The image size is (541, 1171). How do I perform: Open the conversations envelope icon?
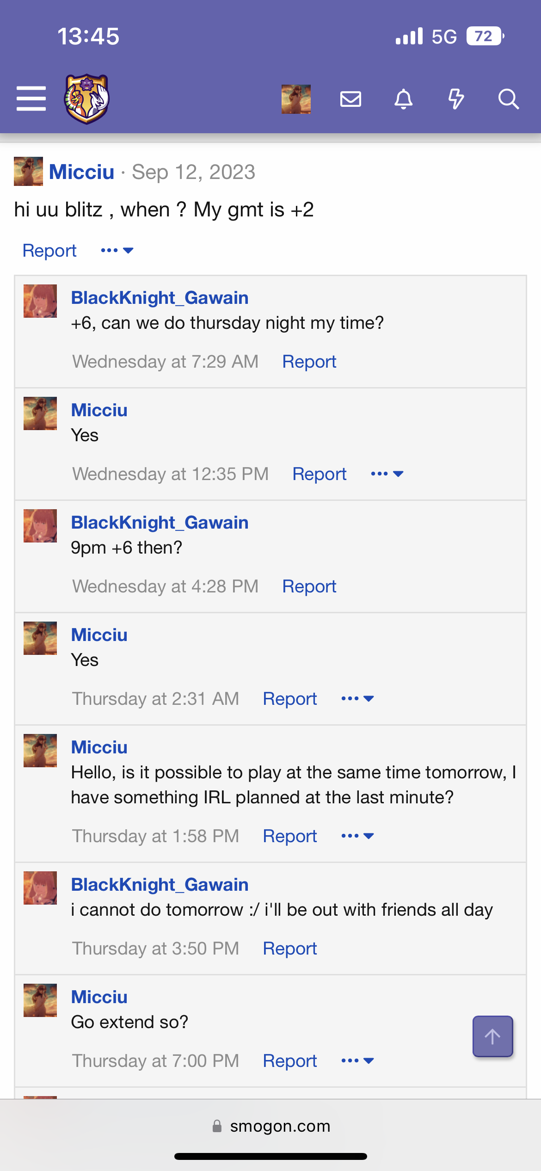350,99
